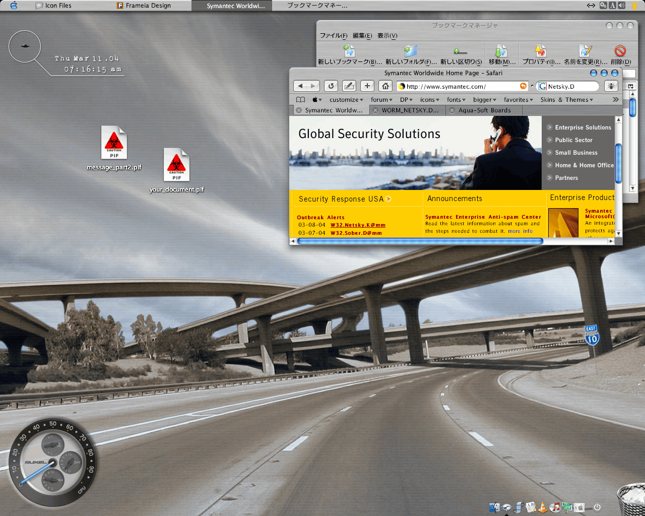
Task: Switch to Frameia Design in the top bar
Action: coord(144,6)
